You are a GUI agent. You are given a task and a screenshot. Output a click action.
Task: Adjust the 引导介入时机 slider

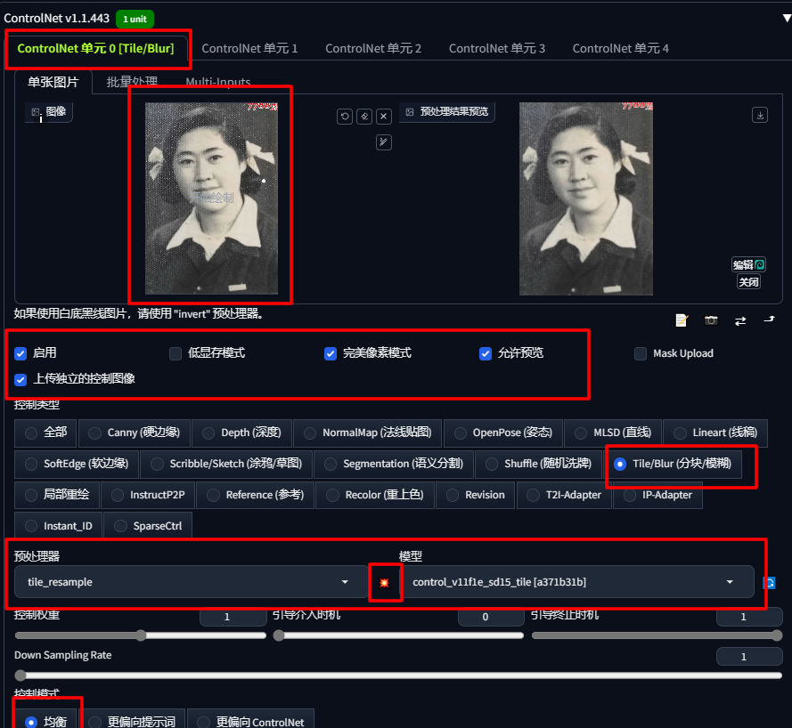[x=398, y=635]
